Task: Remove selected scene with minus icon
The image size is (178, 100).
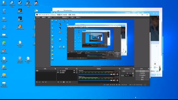Action: [39, 82]
